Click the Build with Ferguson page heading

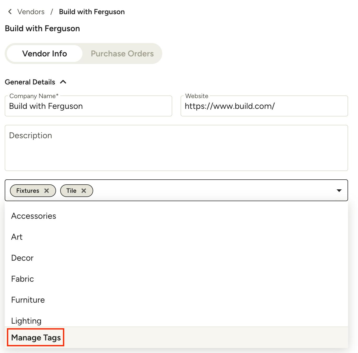42,28
